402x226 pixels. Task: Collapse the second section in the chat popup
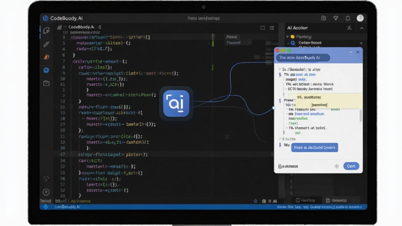click(280, 139)
